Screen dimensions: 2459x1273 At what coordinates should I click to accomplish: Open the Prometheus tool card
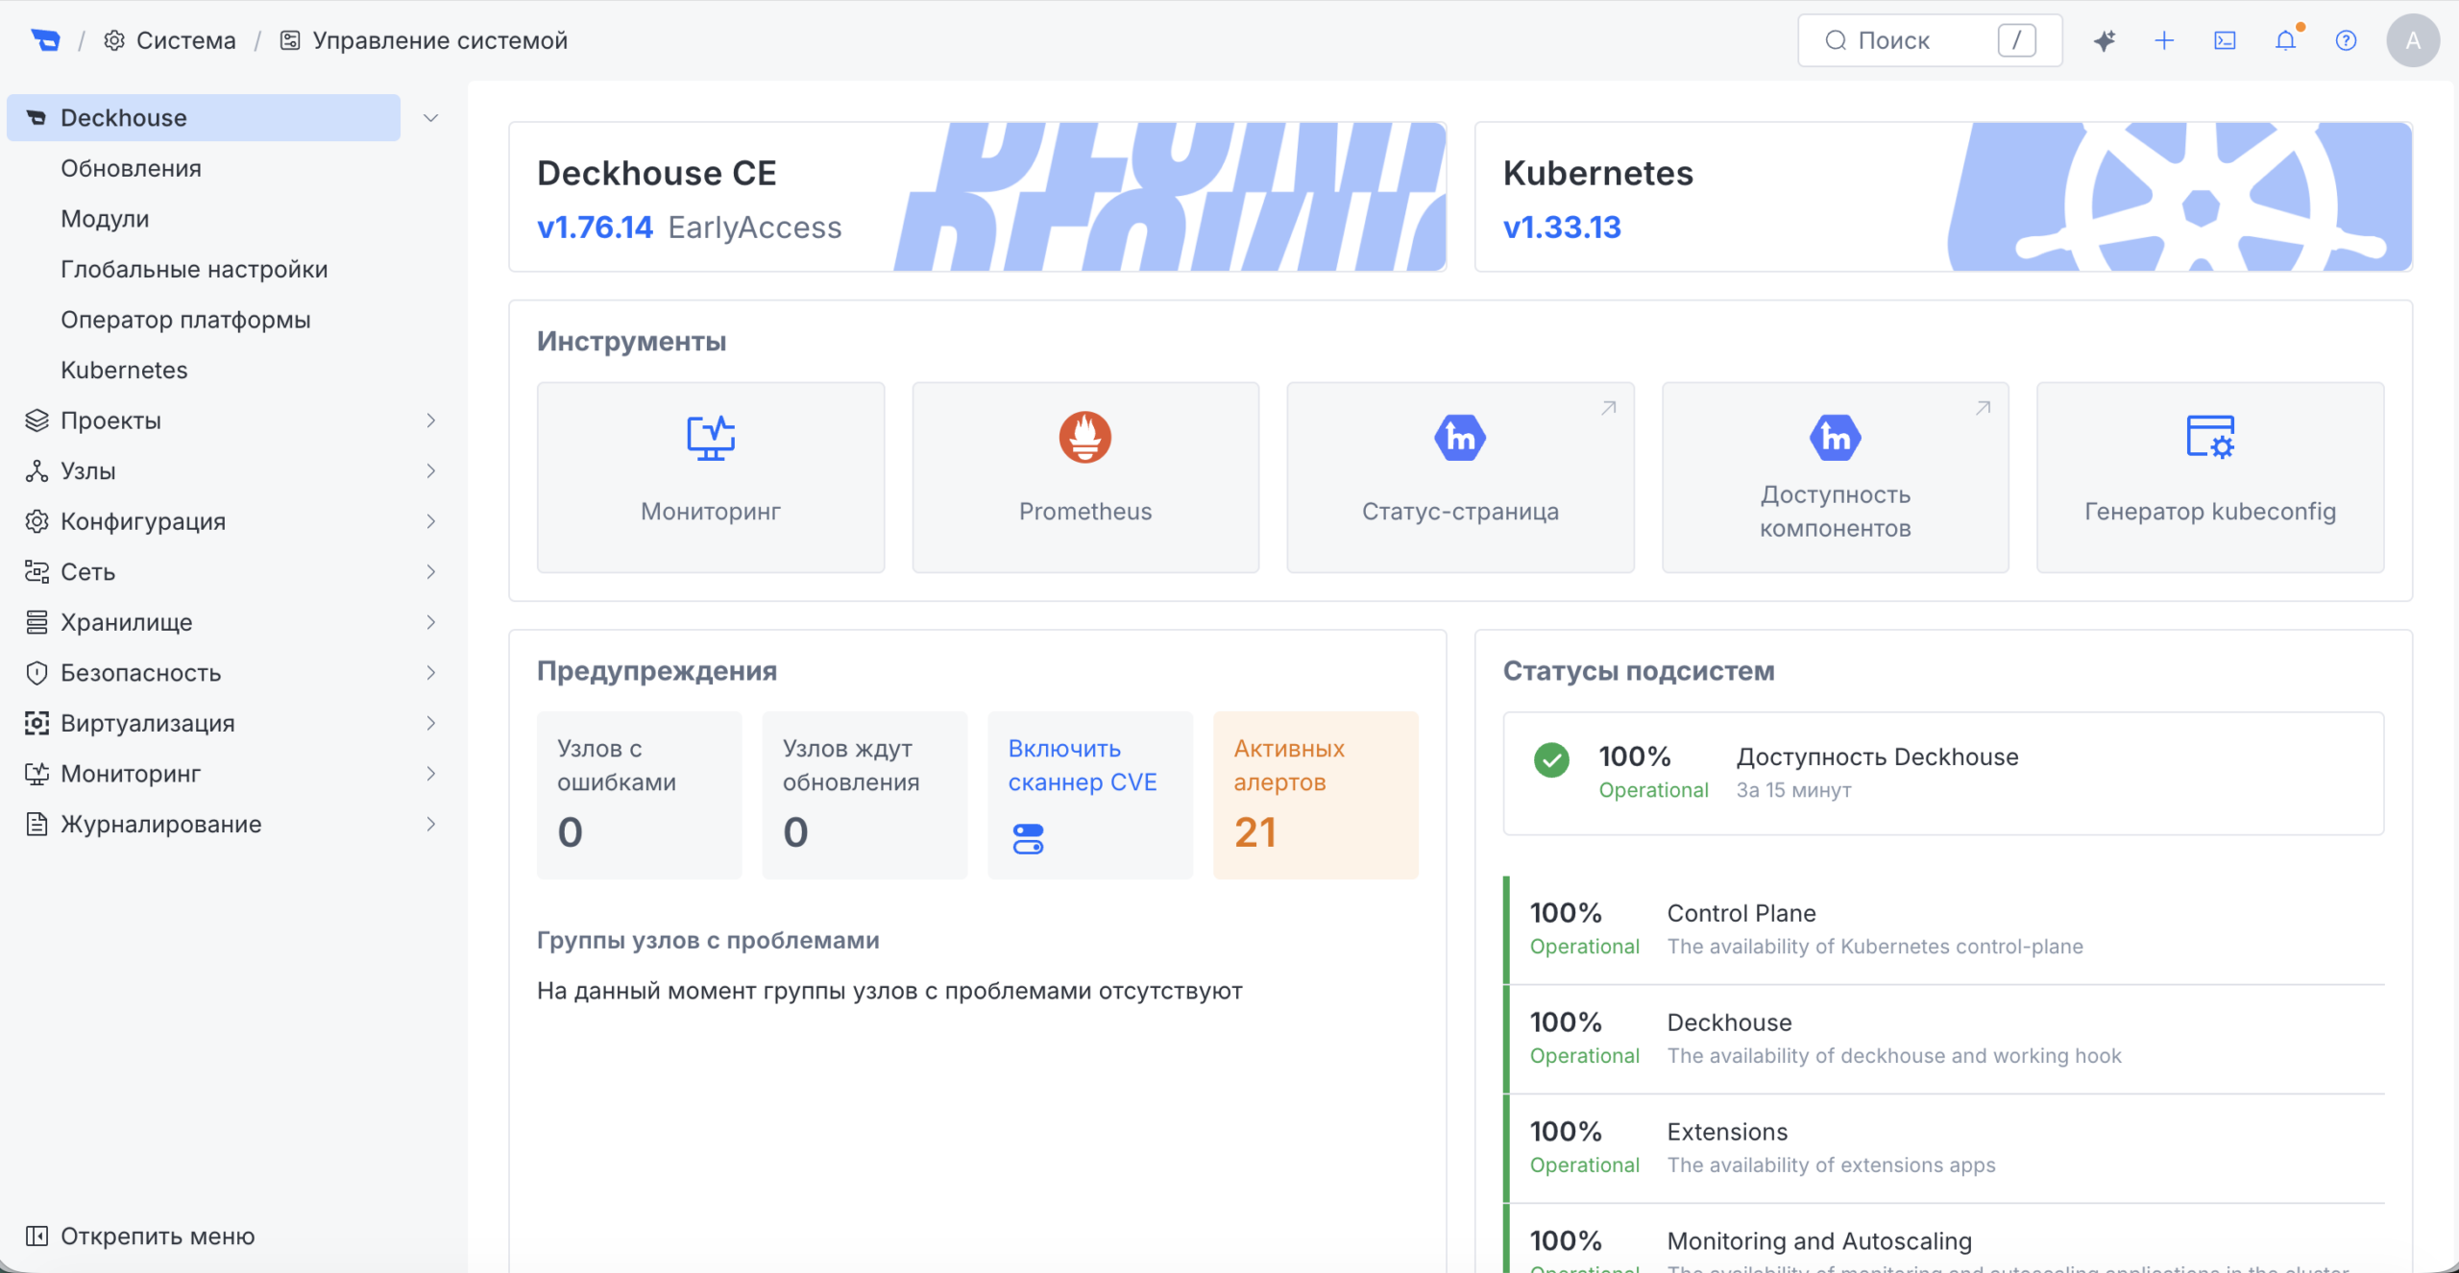tap(1085, 477)
